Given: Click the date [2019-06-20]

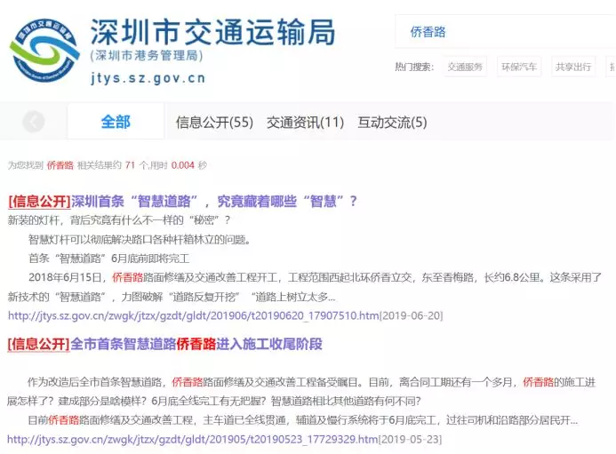Looking at the screenshot, I should pyautogui.click(x=412, y=315).
